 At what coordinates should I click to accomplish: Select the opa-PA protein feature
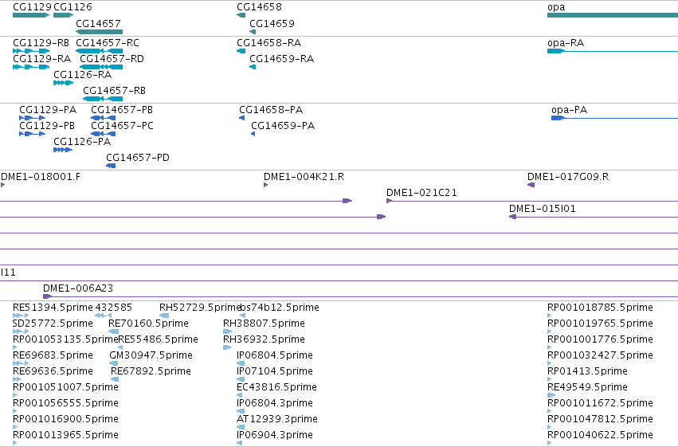pos(615,118)
